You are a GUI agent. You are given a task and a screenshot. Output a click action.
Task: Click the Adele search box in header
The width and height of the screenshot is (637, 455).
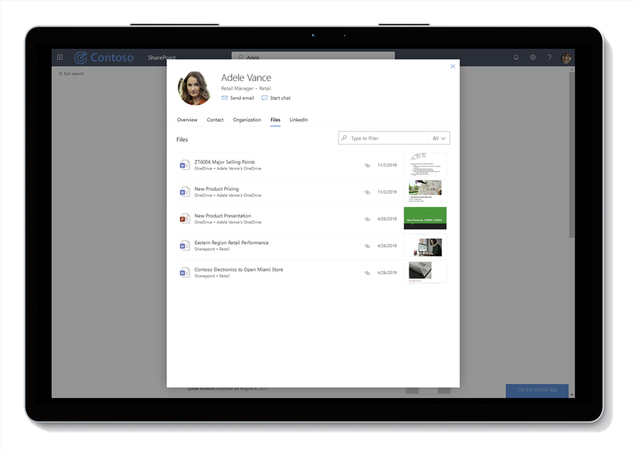pyautogui.click(x=313, y=56)
